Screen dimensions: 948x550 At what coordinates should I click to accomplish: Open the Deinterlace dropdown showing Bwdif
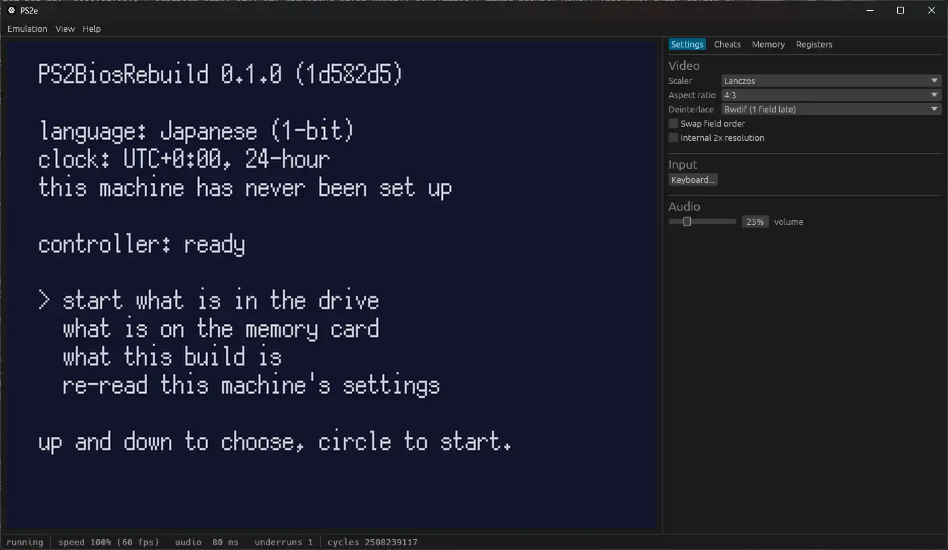(831, 109)
